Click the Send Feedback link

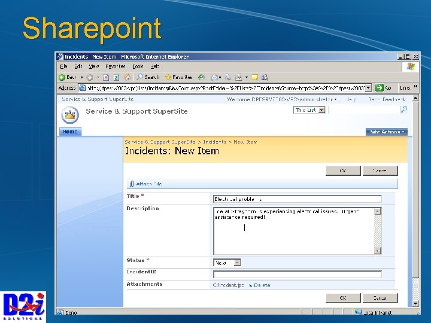pyautogui.click(x=387, y=99)
